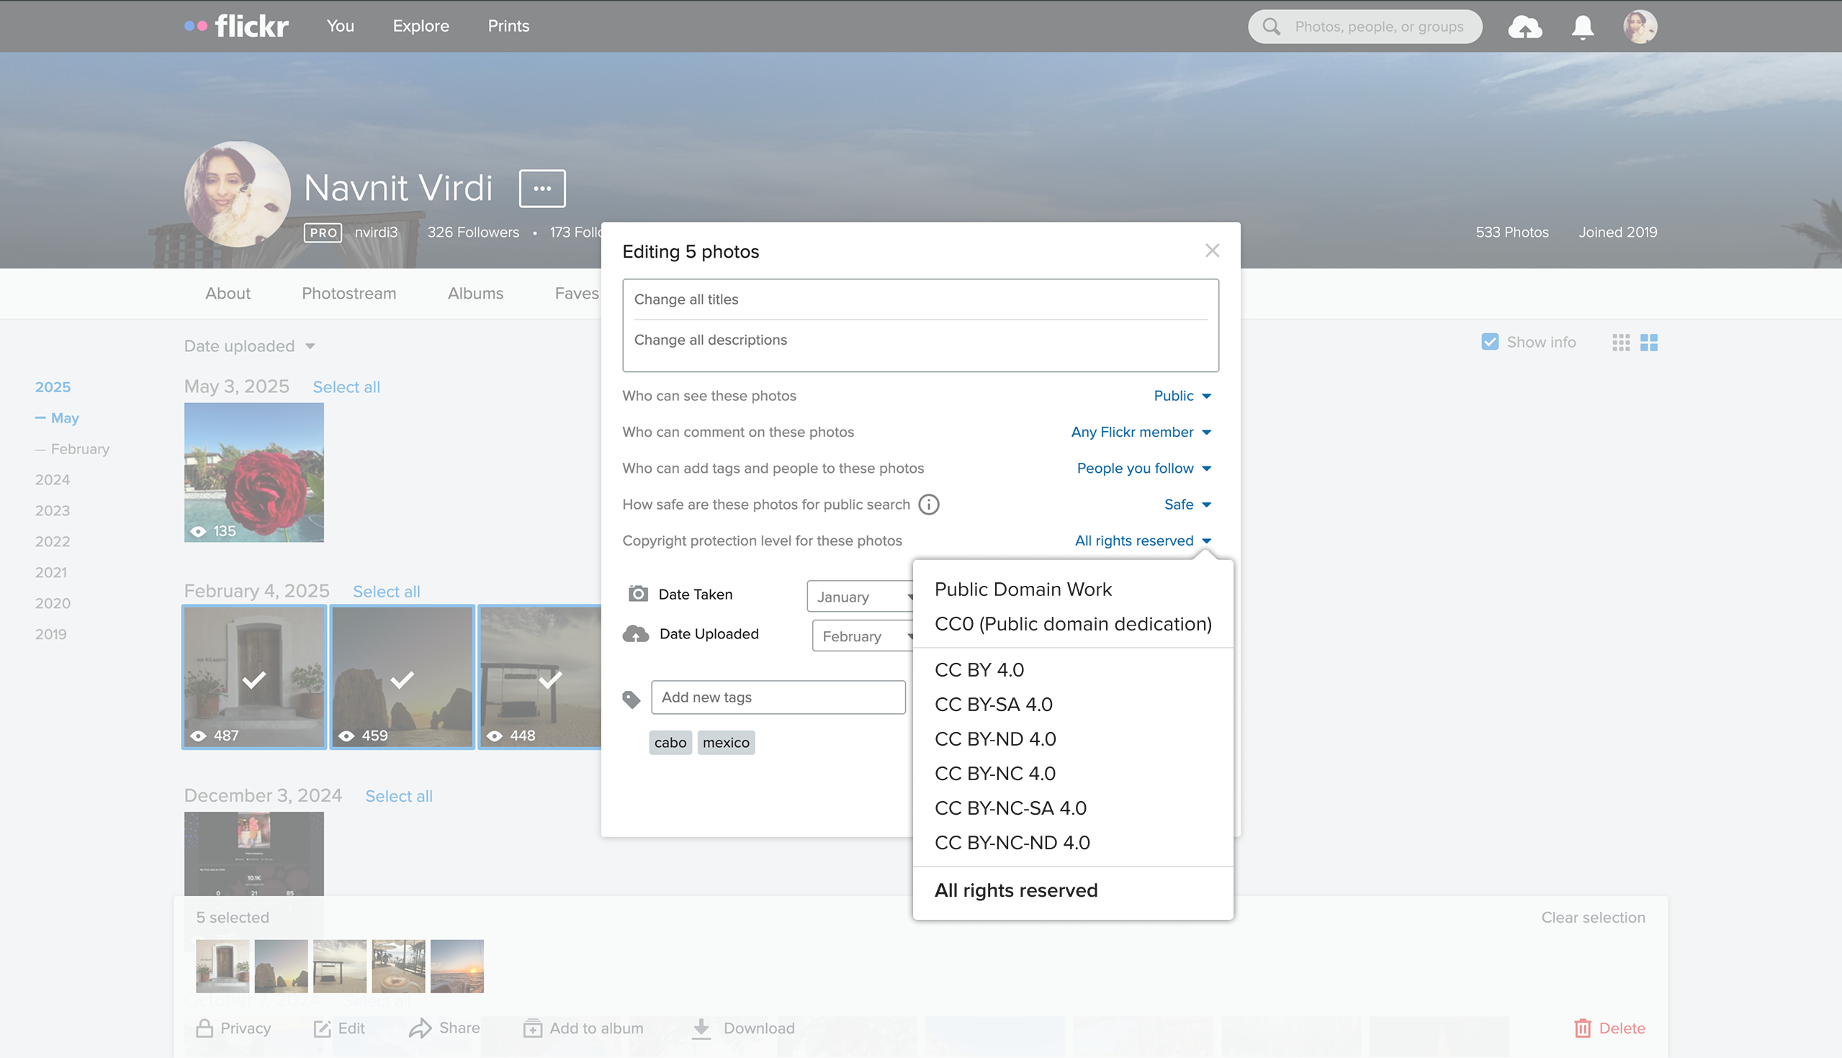Deselect the checked door photo
The height and width of the screenshot is (1058, 1842).
click(x=253, y=679)
